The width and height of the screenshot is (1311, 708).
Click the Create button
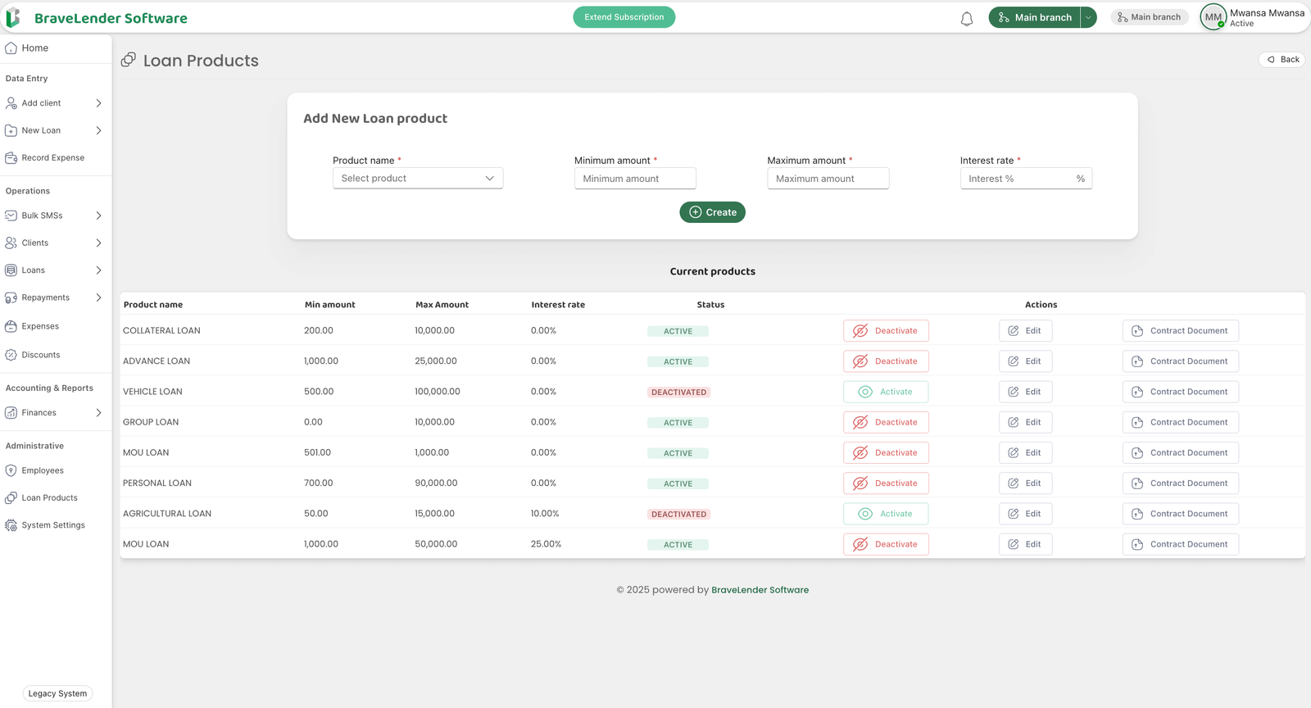tap(712, 212)
